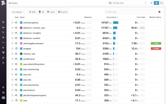Star the monitoruptime service
The width and height of the screenshot is (166, 104).
(x=12, y=23)
